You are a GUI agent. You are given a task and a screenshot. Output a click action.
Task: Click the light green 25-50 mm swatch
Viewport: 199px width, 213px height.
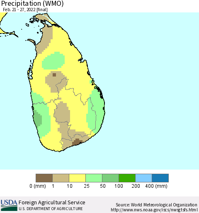point(94,178)
